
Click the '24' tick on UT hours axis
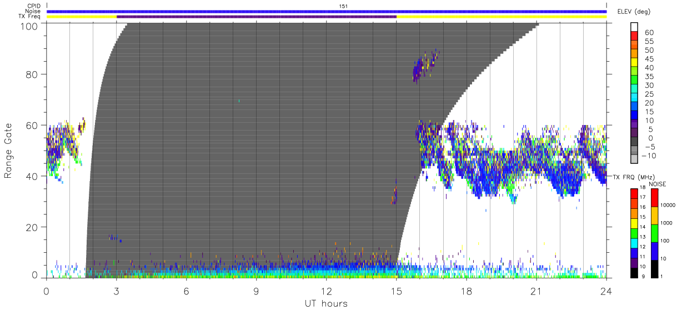click(606, 291)
